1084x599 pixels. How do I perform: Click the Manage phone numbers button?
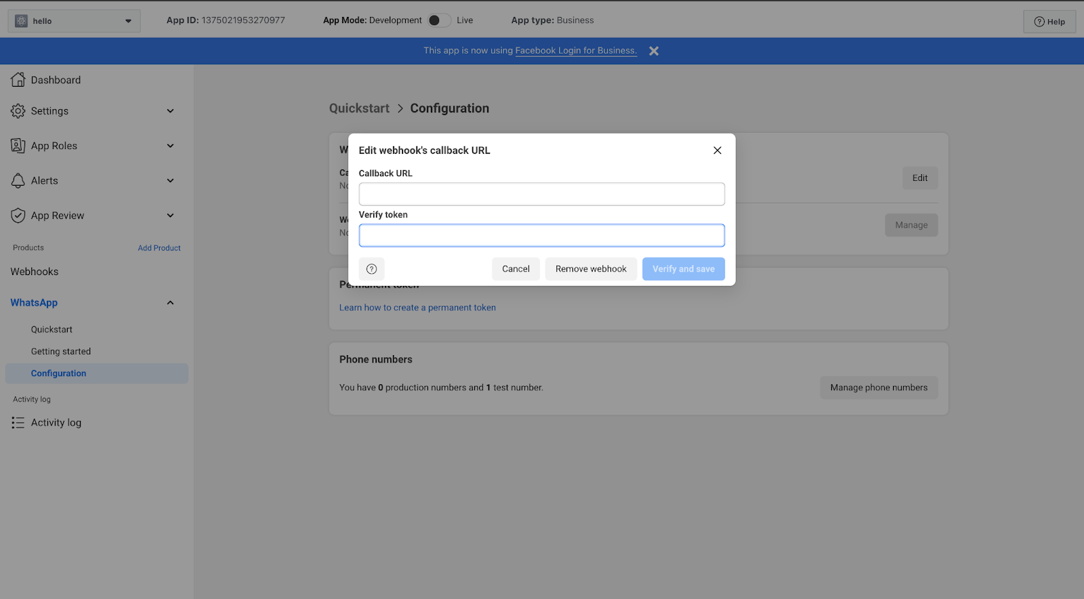click(879, 388)
